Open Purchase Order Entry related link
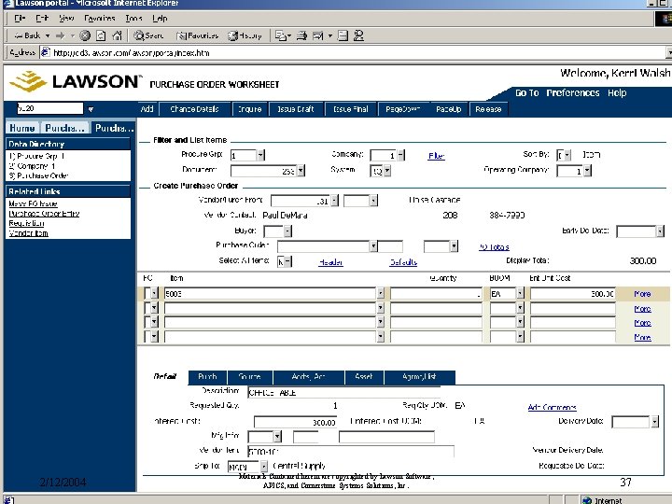 [44, 214]
